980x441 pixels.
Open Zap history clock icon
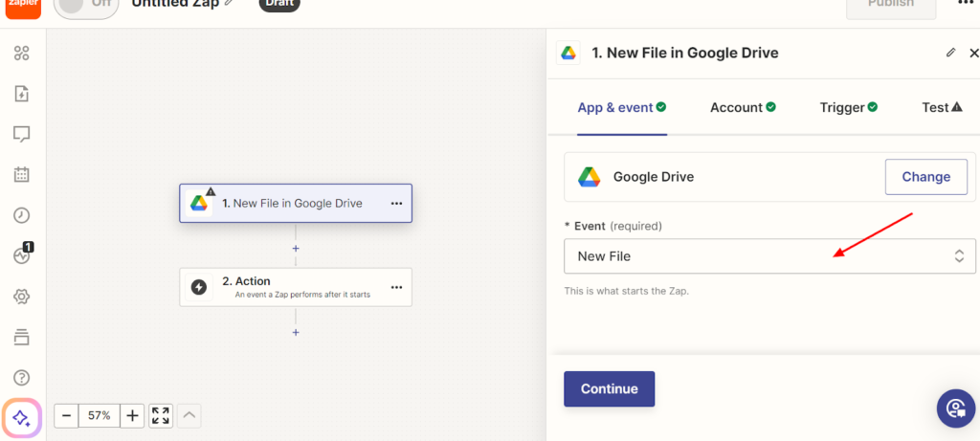coord(21,215)
